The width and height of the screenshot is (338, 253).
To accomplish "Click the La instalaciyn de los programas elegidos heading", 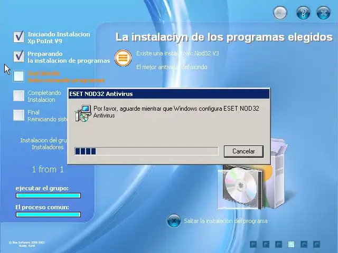I will tap(224, 37).
